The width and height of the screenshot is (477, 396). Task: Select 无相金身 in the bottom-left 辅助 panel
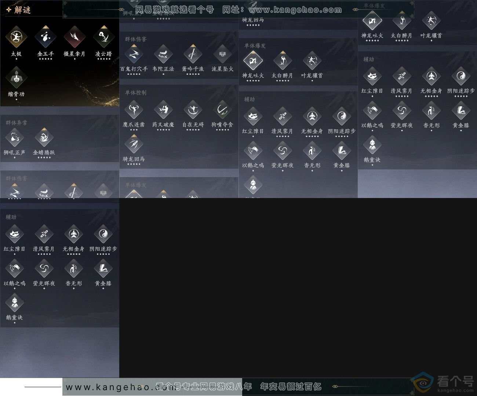point(74,234)
